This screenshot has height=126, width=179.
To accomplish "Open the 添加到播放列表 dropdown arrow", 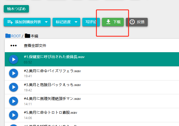I will click(x=46, y=22).
